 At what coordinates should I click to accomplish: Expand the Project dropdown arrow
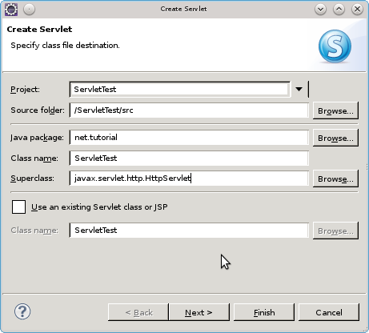299,89
